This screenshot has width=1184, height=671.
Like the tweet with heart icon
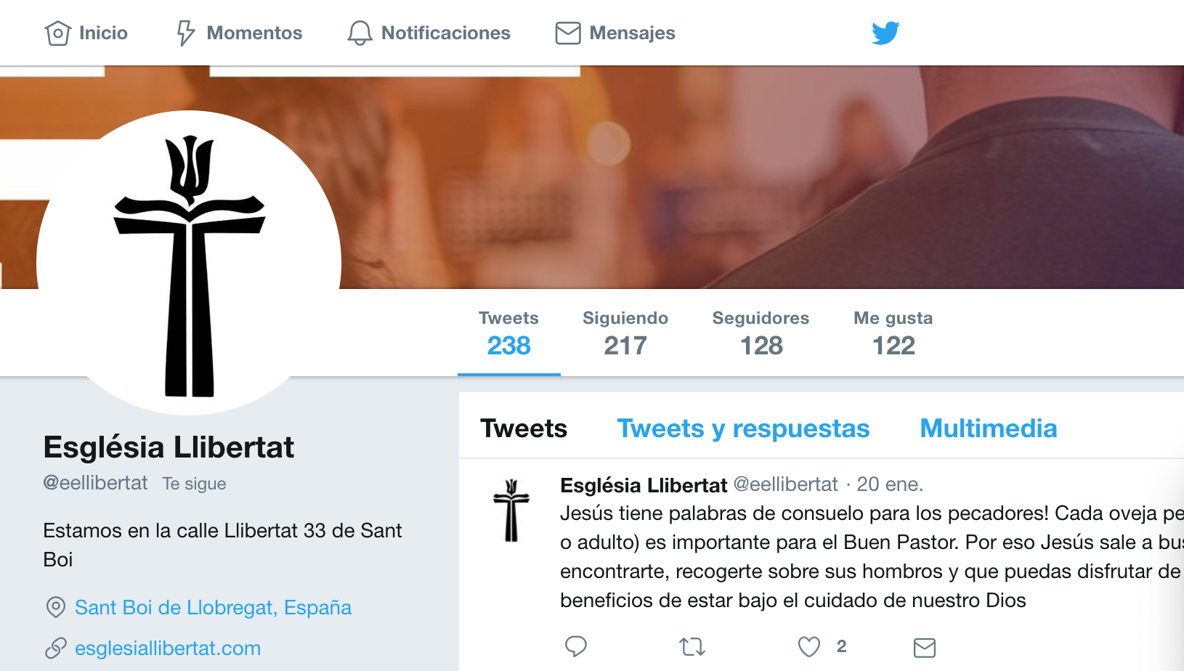pos(809,646)
